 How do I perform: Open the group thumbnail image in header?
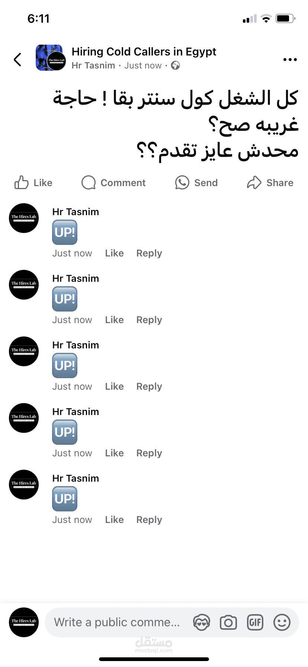pos(51,58)
